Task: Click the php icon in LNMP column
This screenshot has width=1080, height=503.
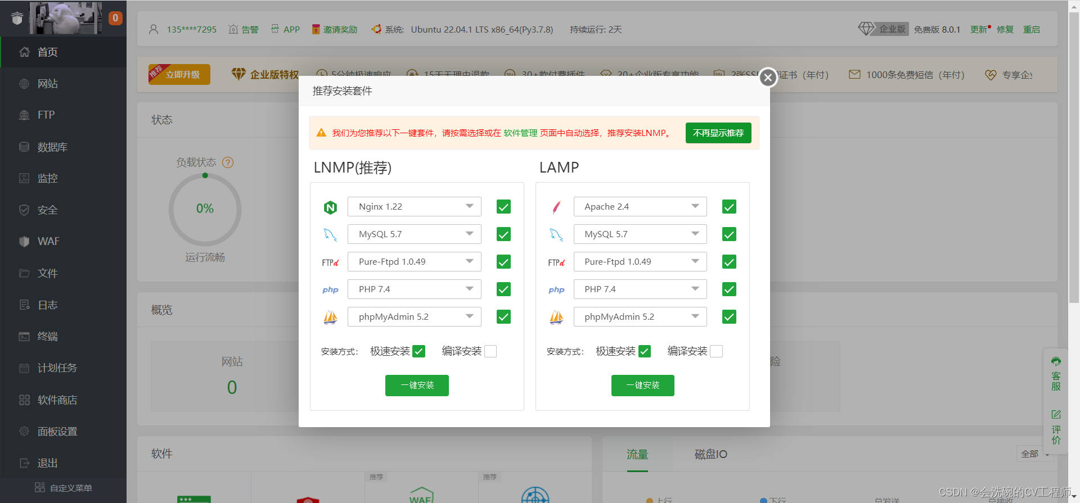Action: [331, 290]
